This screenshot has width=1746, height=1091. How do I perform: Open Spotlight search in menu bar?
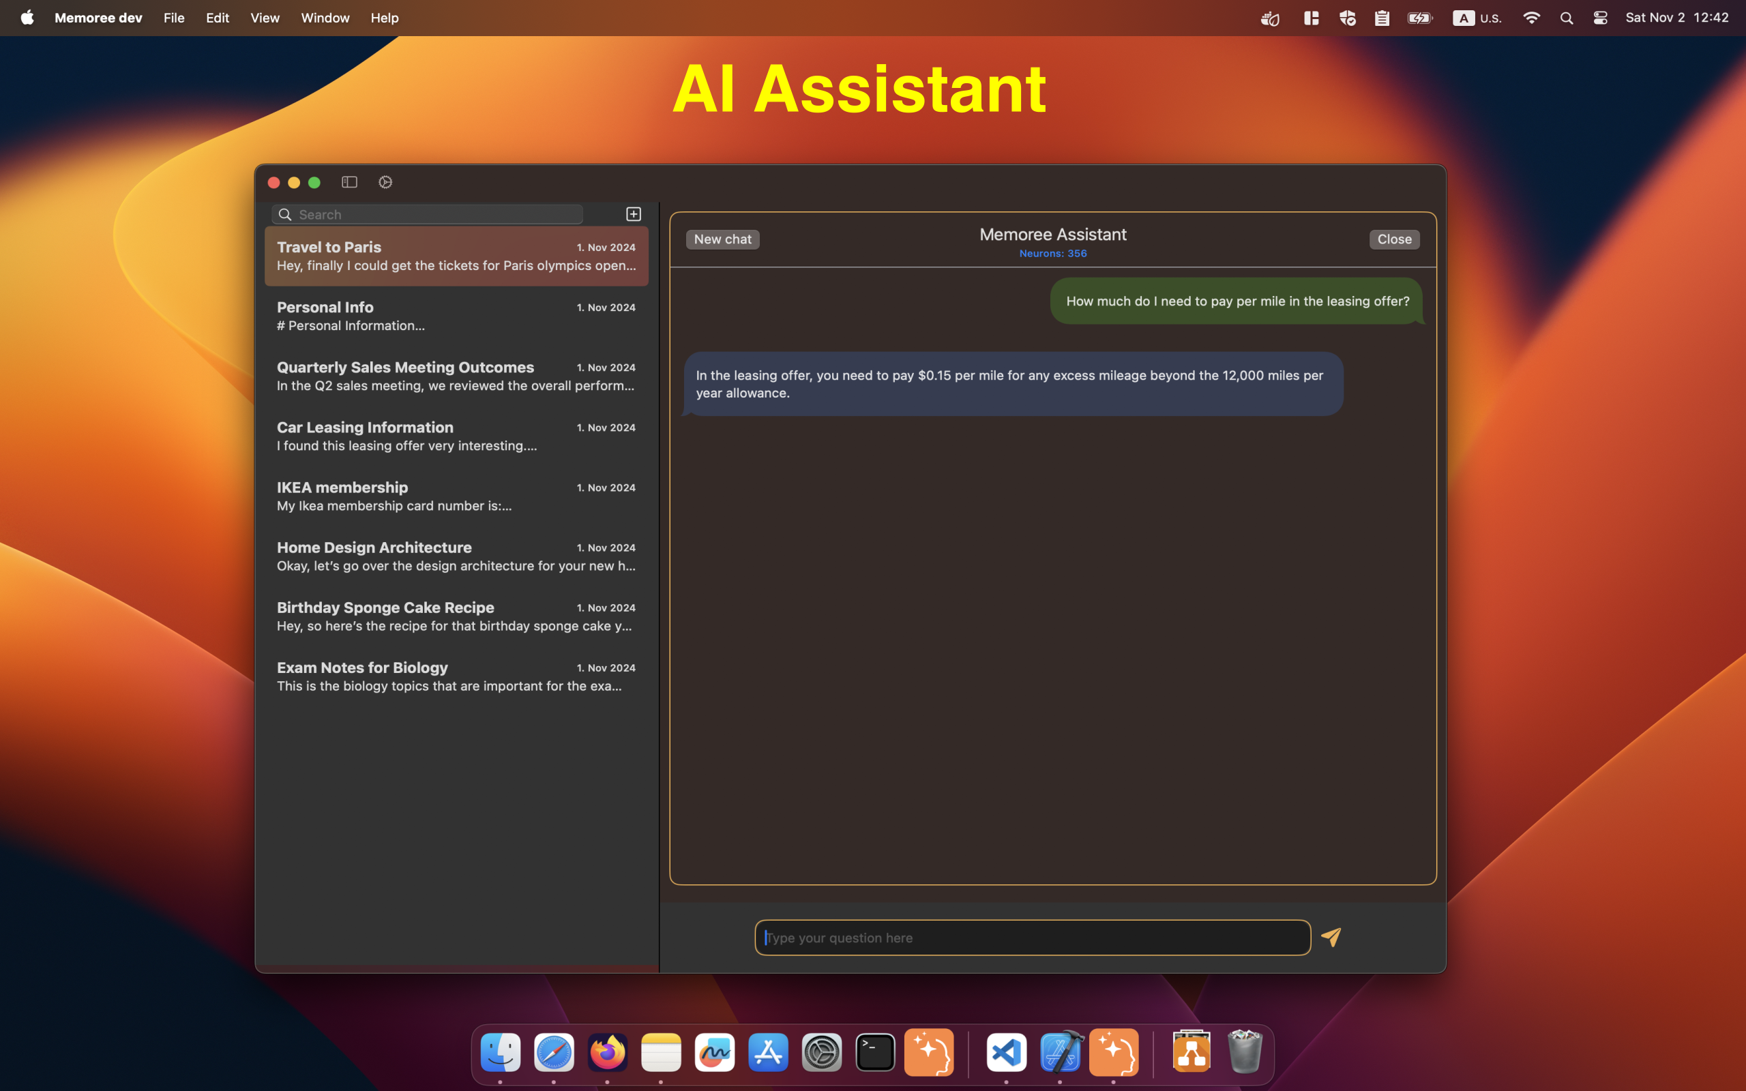tap(1566, 18)
